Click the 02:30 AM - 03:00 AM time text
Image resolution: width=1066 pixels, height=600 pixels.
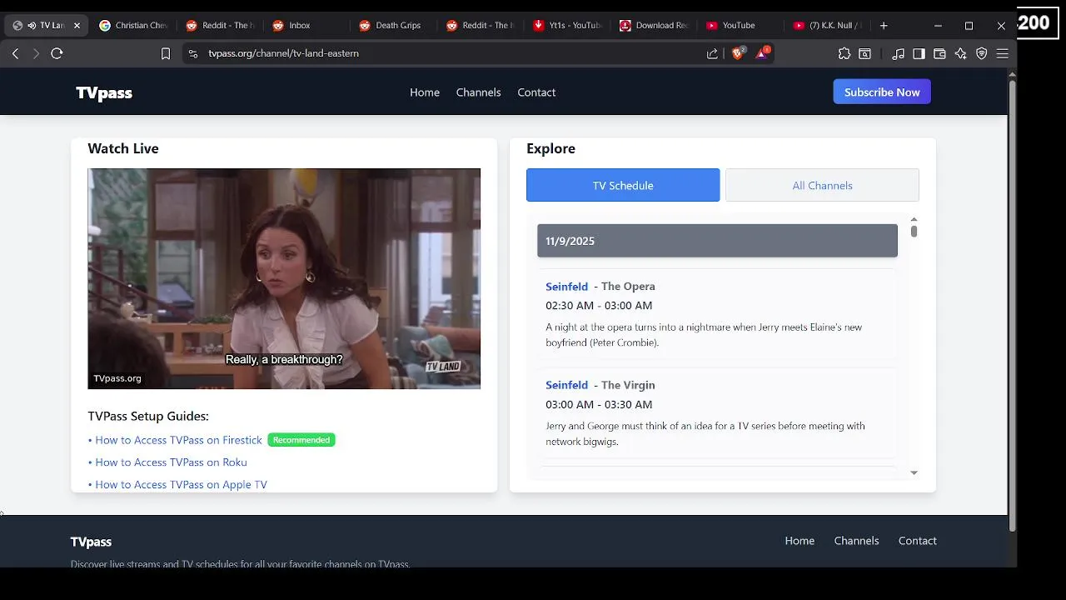coord(599,306)
